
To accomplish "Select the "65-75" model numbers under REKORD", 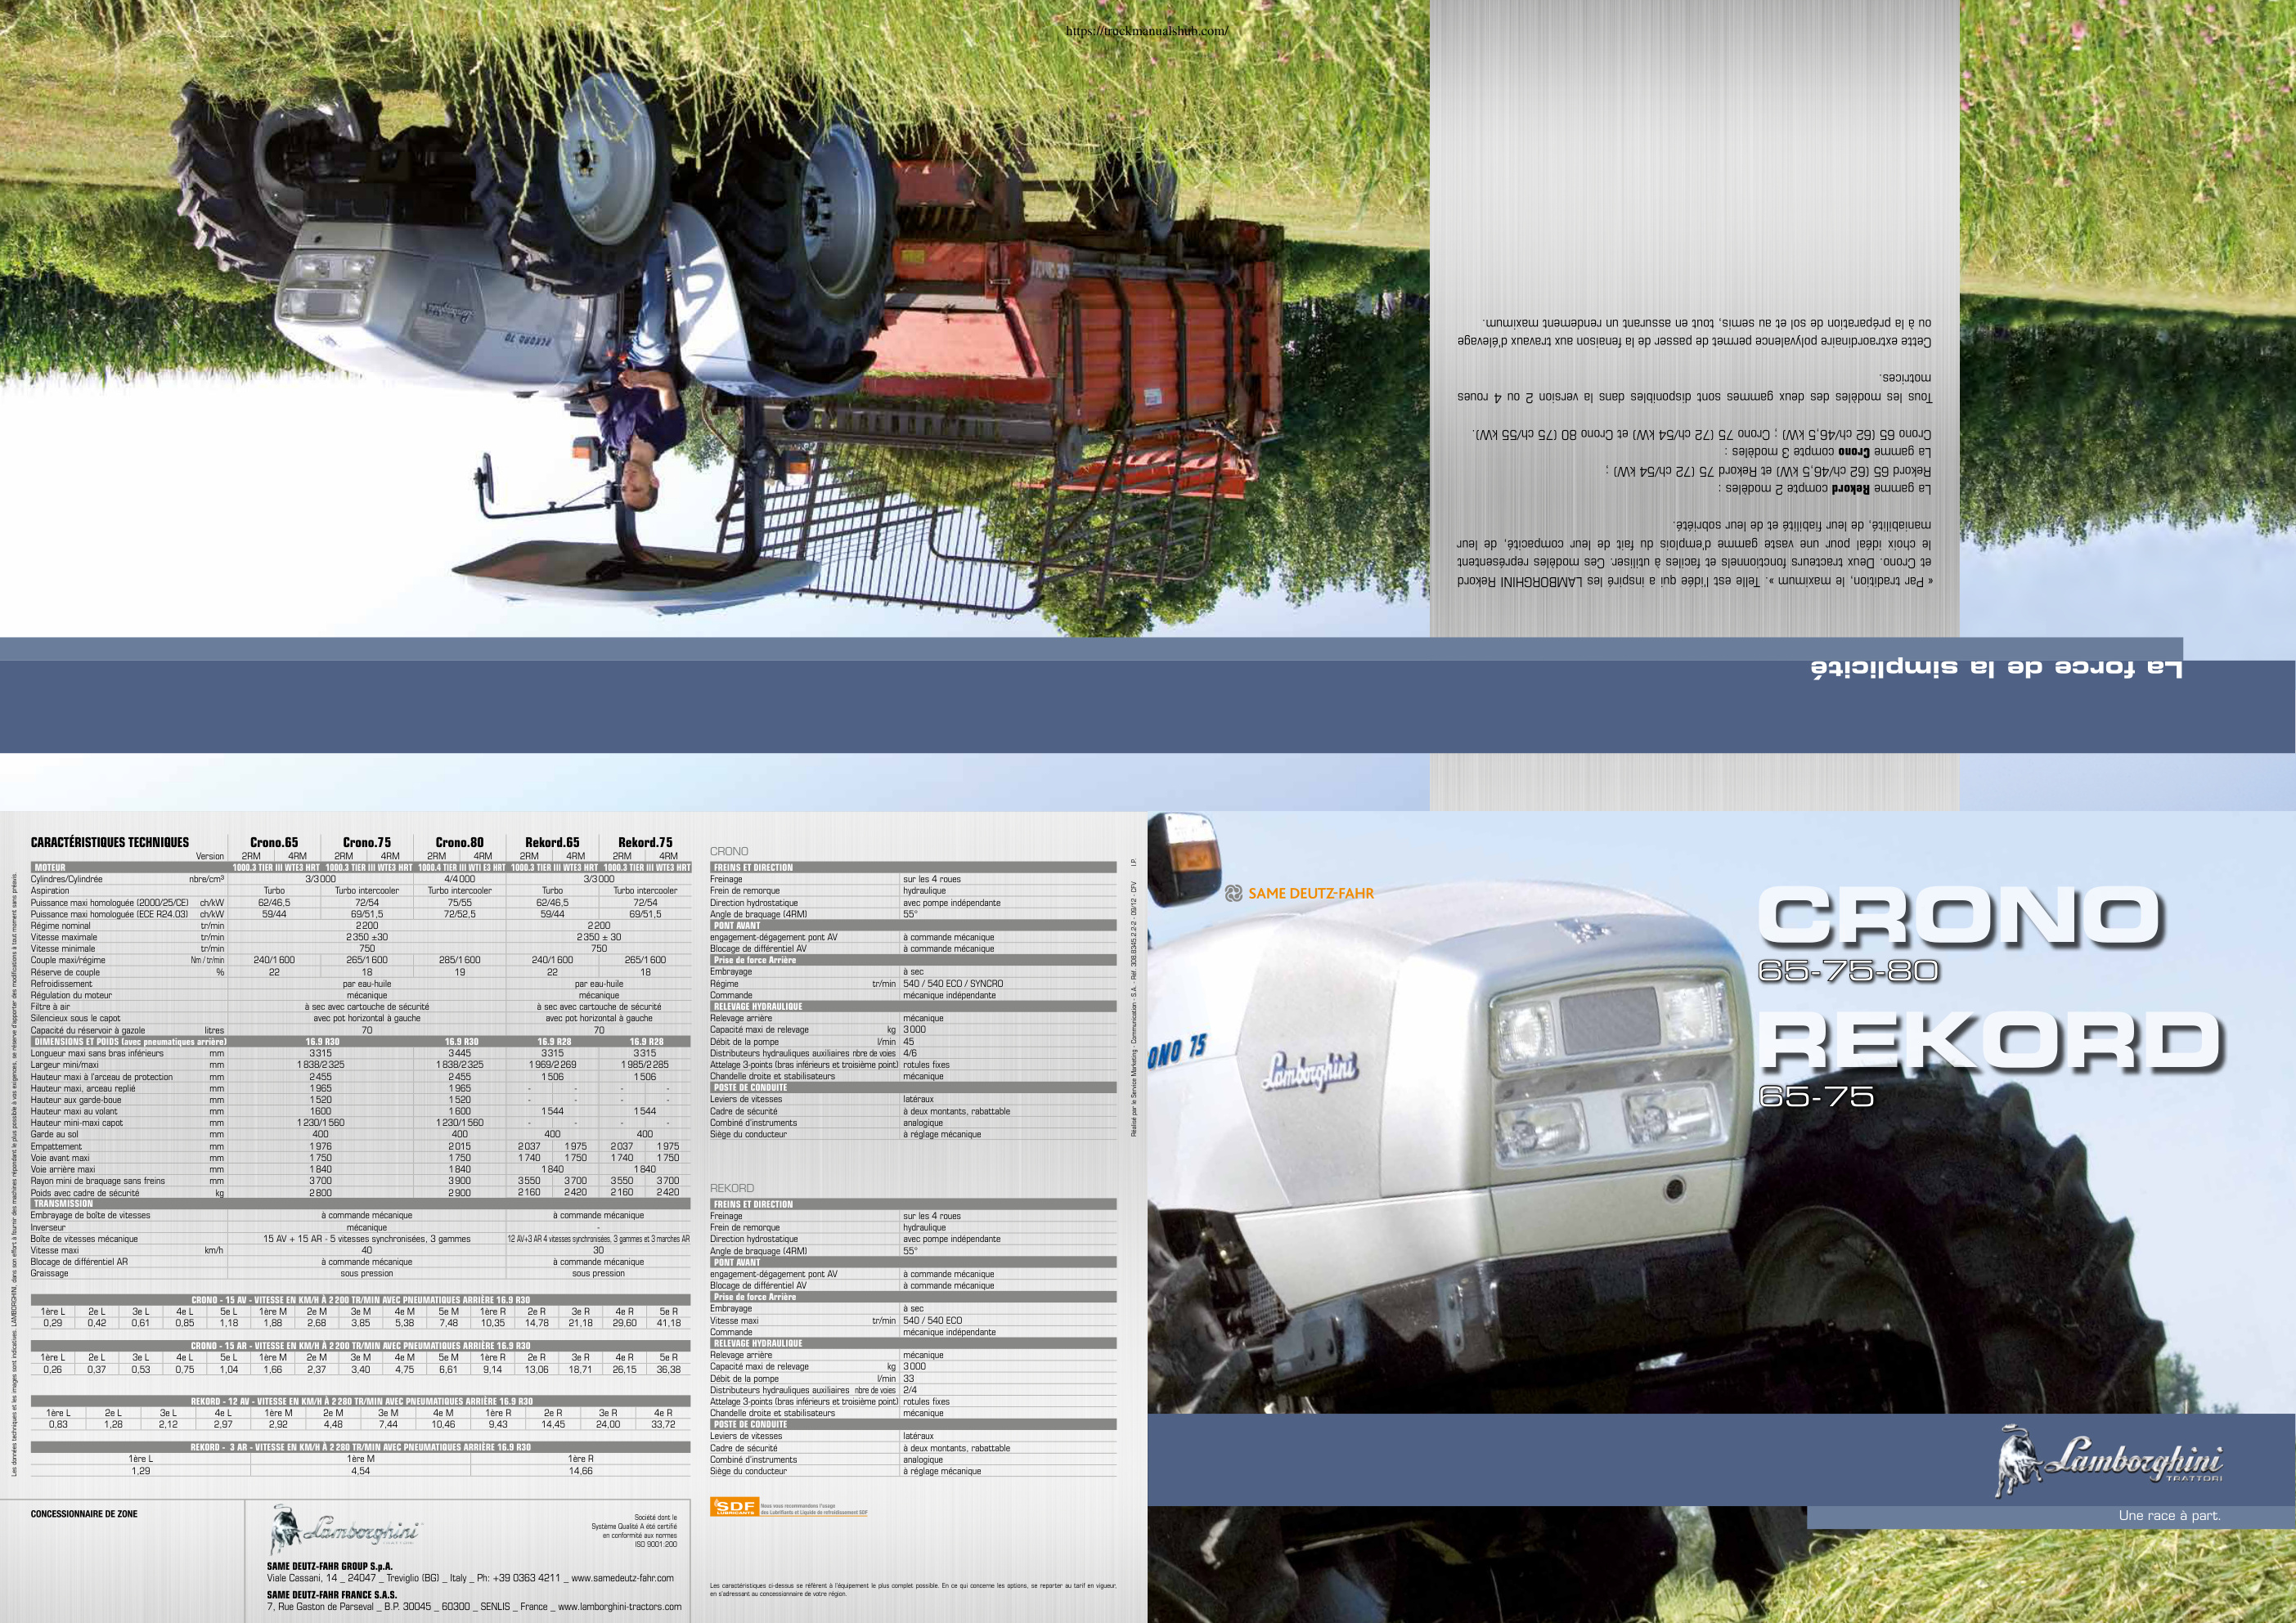I will [1816, 1096].
